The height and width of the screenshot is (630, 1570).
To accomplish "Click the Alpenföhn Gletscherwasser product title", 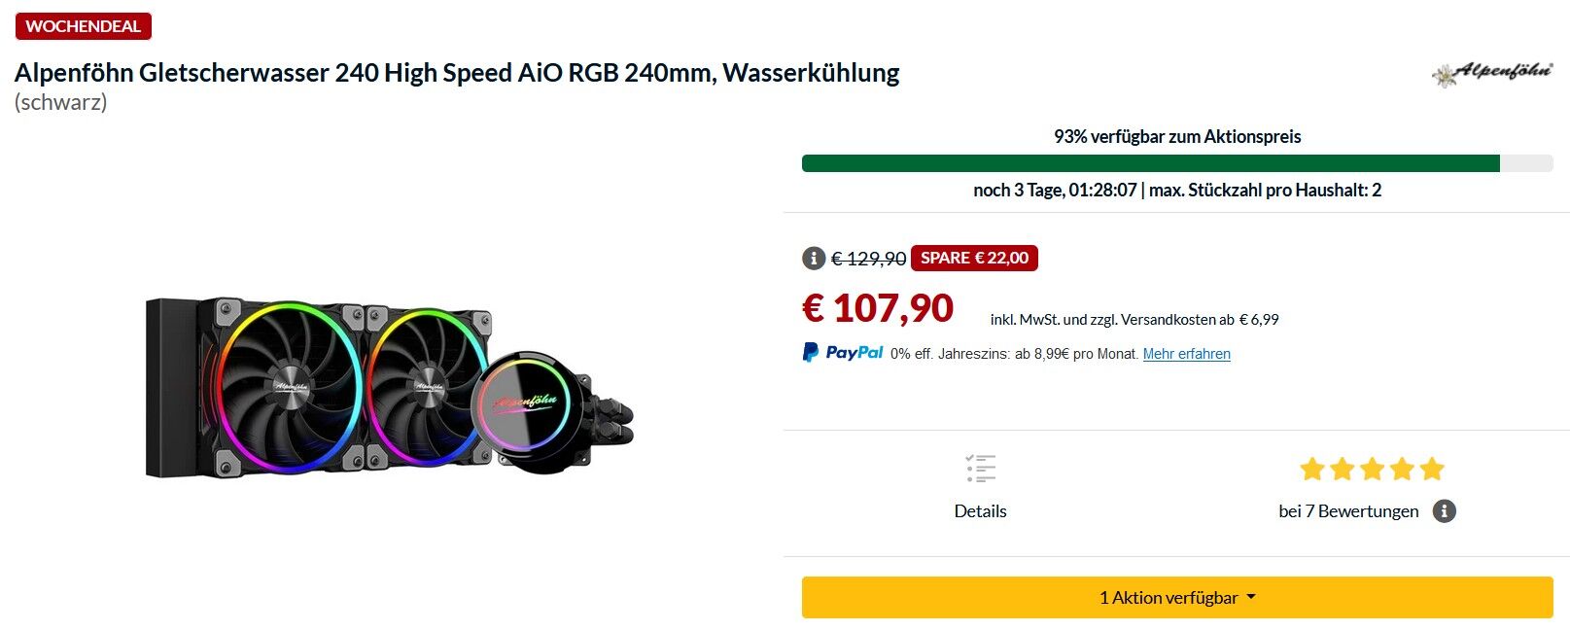I will click(457, 73).
